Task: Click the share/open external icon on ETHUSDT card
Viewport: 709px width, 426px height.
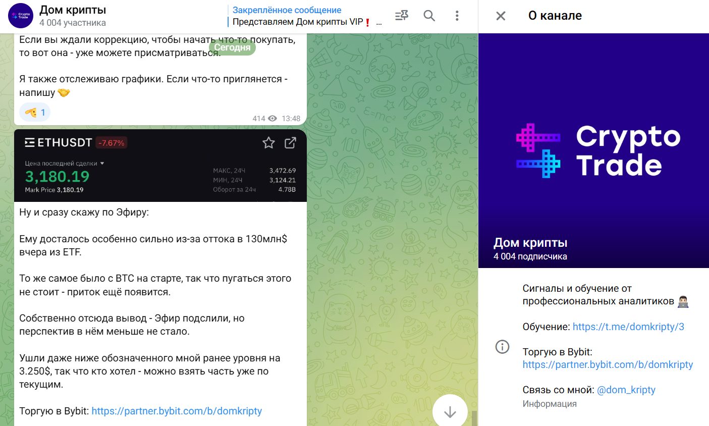Action: pyautogui.click(x=290, y=143)
